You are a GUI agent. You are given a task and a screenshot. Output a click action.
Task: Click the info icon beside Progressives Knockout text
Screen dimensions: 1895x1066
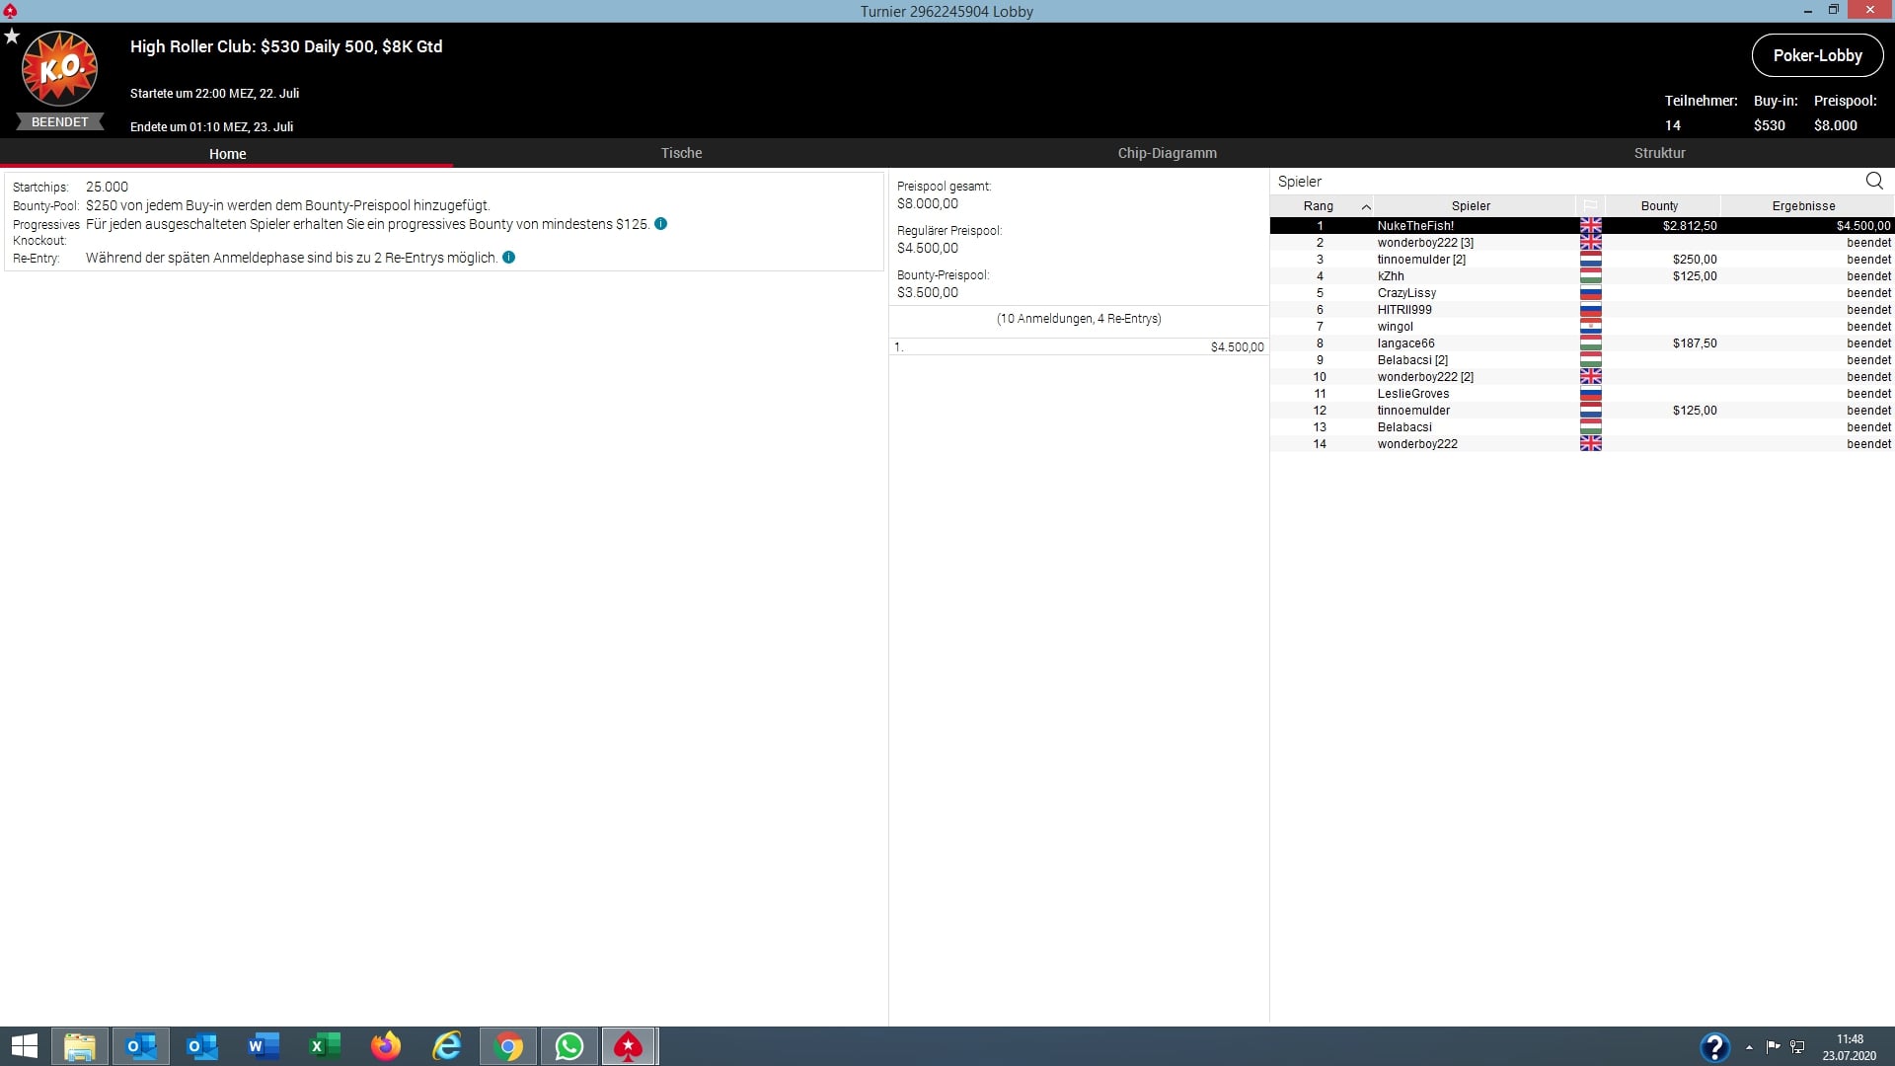pos(660,224)
